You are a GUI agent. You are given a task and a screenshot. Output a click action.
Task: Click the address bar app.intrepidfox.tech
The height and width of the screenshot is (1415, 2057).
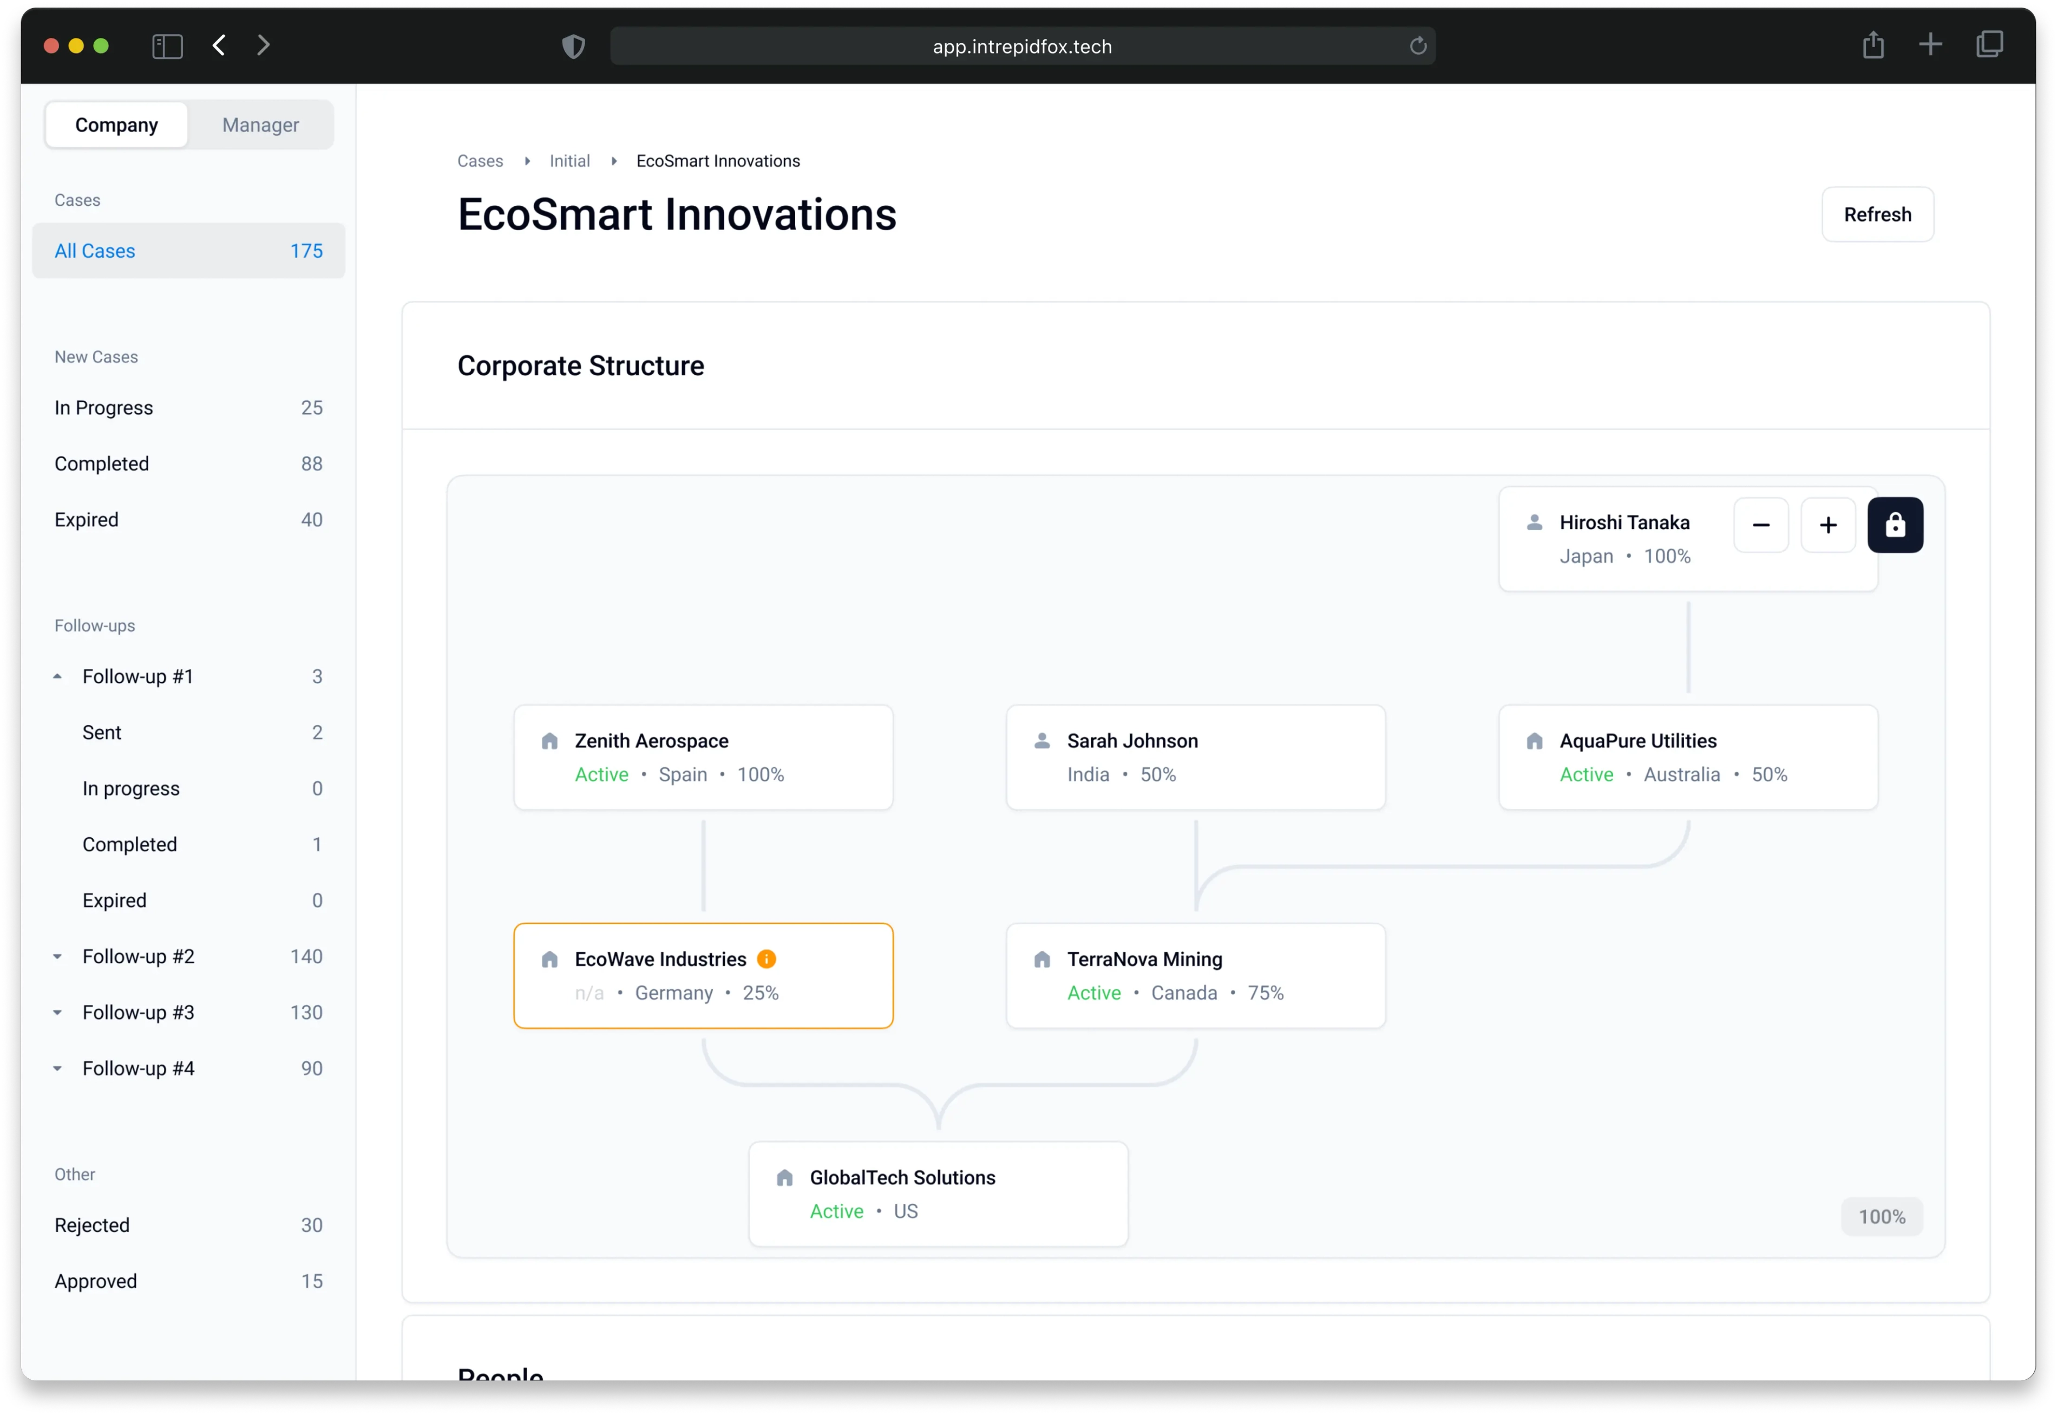[1022, 46]
